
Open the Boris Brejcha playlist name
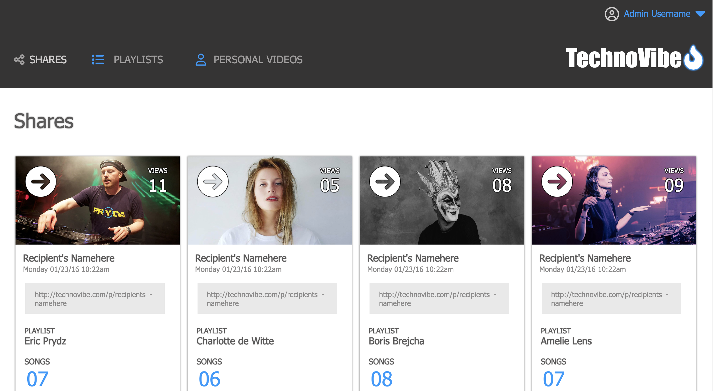pyautogui.click(x=396, y=341)
